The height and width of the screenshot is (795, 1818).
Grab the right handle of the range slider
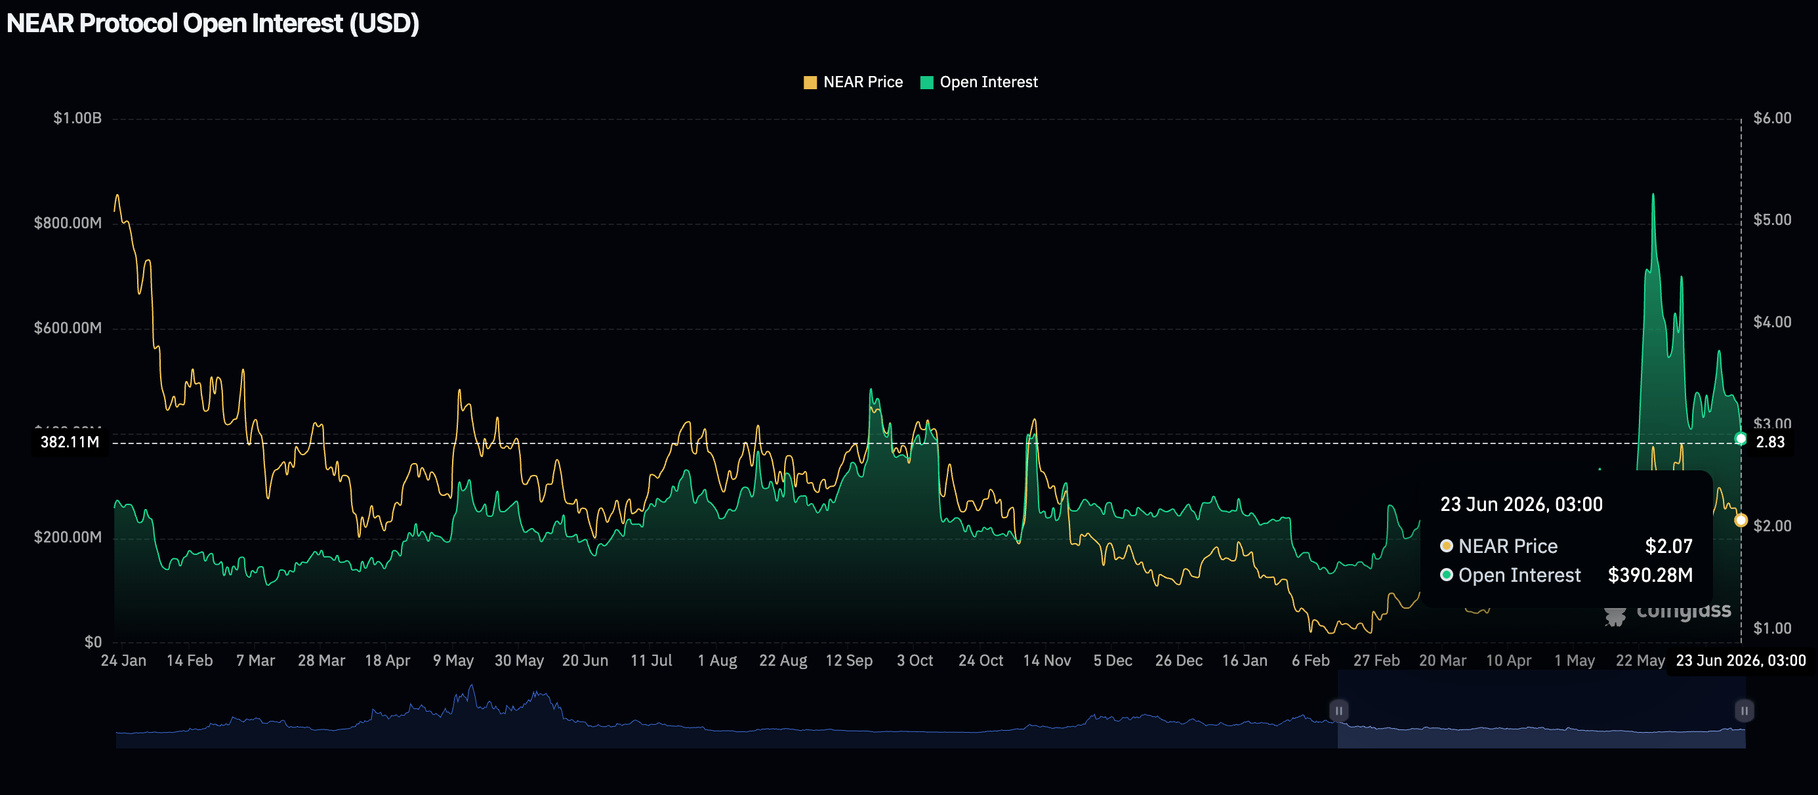point(1744,710)
